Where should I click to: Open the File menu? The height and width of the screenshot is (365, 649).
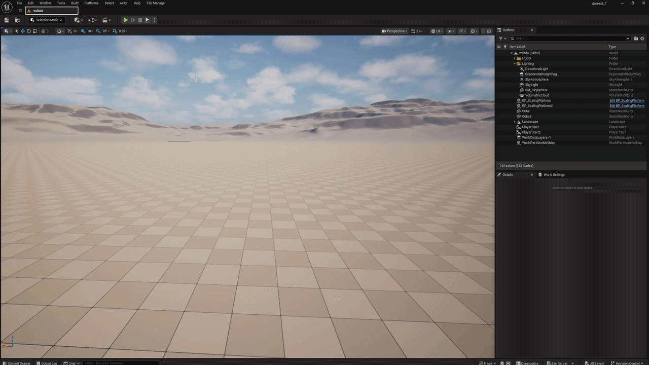click(x=19, y=3)
